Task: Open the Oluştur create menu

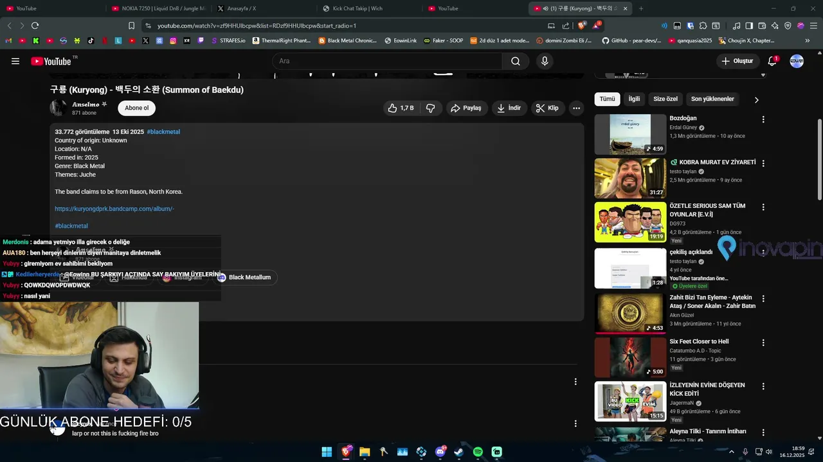Action: (737, 61)
